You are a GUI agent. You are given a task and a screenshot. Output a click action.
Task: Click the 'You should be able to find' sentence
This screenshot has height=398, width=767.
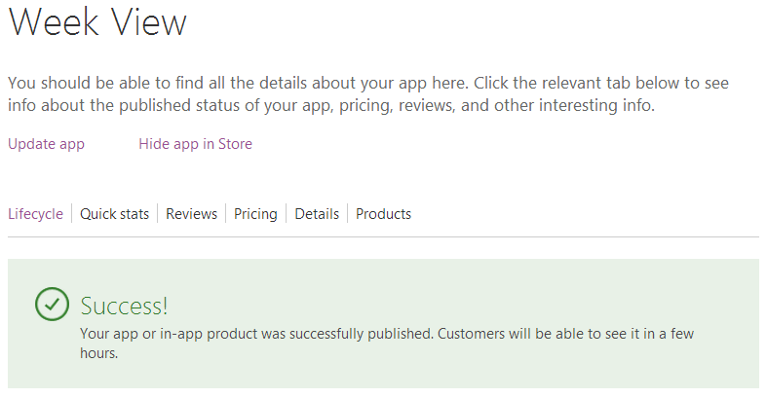pyautogui.click(x=238, y=83)
